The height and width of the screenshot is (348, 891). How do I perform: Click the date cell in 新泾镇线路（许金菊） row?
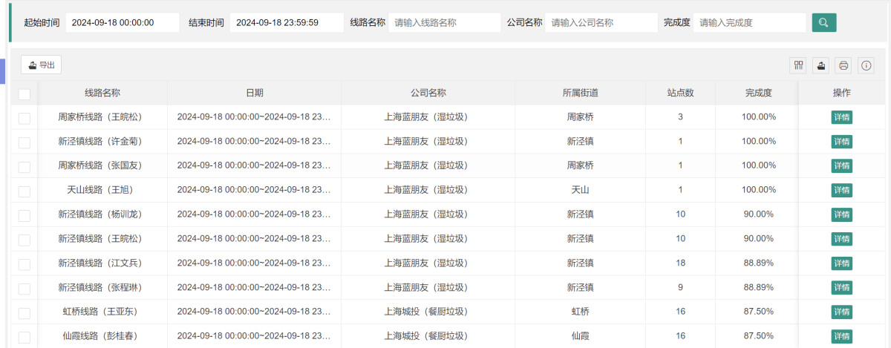coord(255,142)
